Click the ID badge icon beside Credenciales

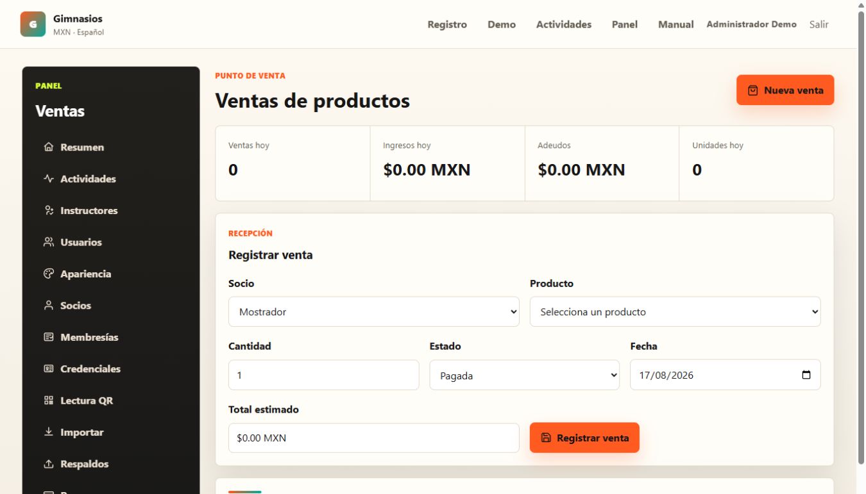(49, 369)
